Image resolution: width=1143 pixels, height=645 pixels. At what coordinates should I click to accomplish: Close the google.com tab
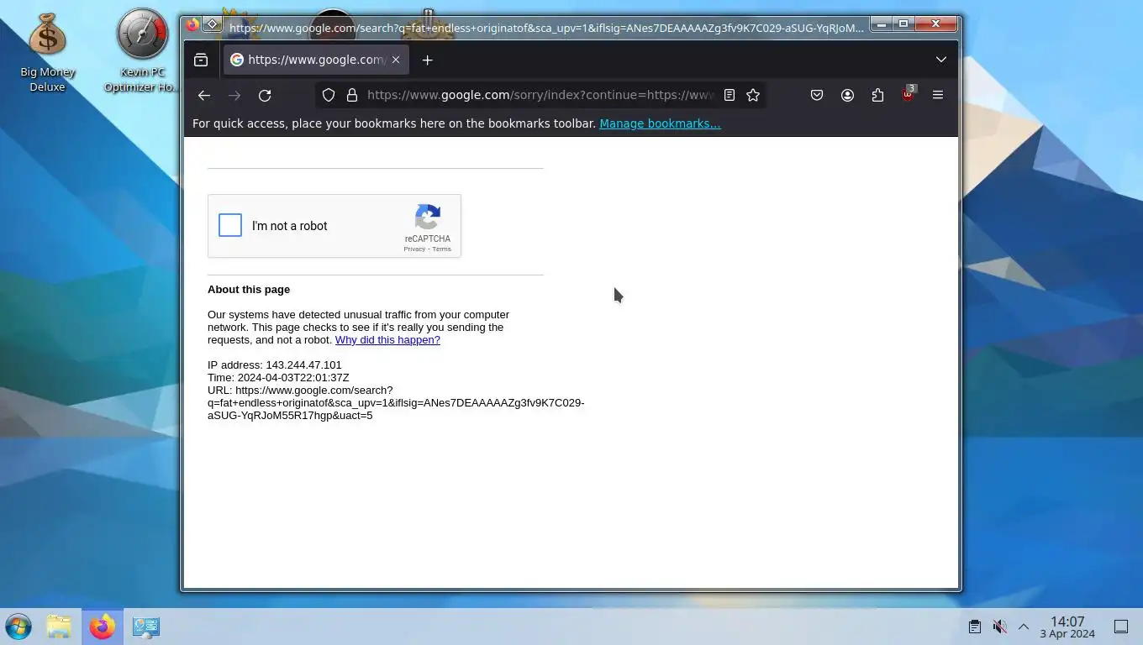coord(396,60)
